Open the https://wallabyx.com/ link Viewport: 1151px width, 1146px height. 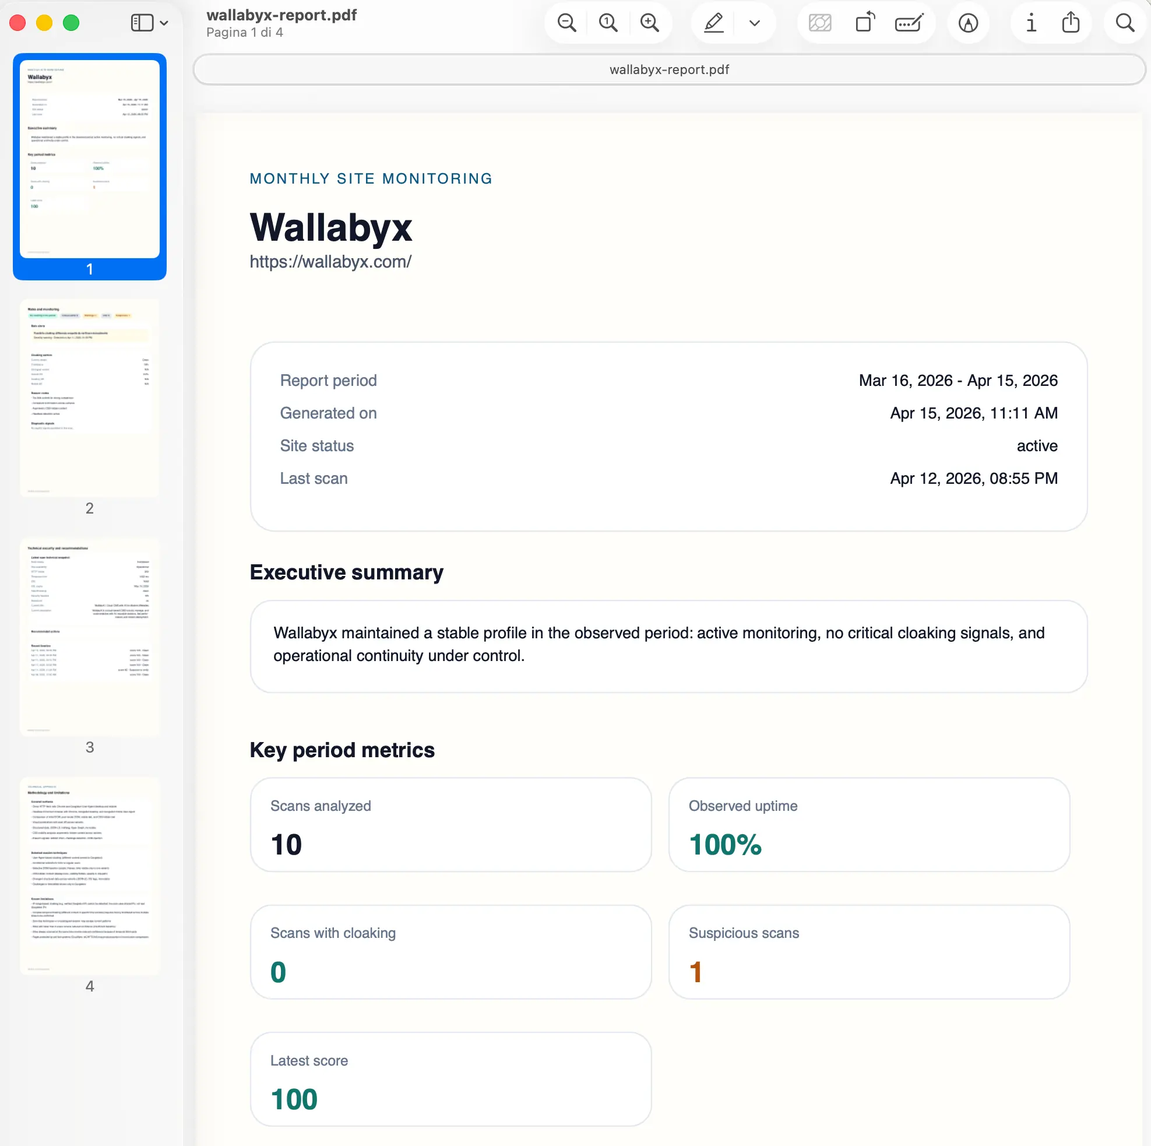pos(330,262)
